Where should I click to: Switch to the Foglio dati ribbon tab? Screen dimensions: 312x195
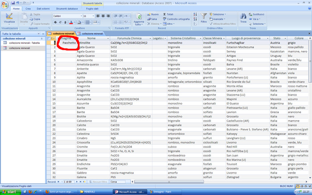click(x=92, y=9)
